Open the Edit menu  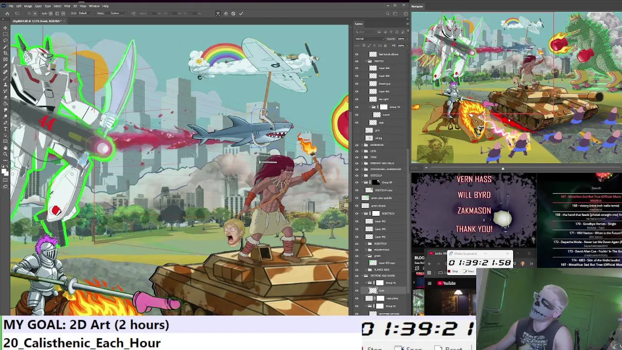[18, 6]
